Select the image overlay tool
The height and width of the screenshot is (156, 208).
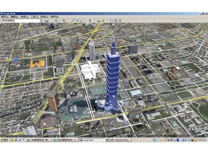point(82,21)
